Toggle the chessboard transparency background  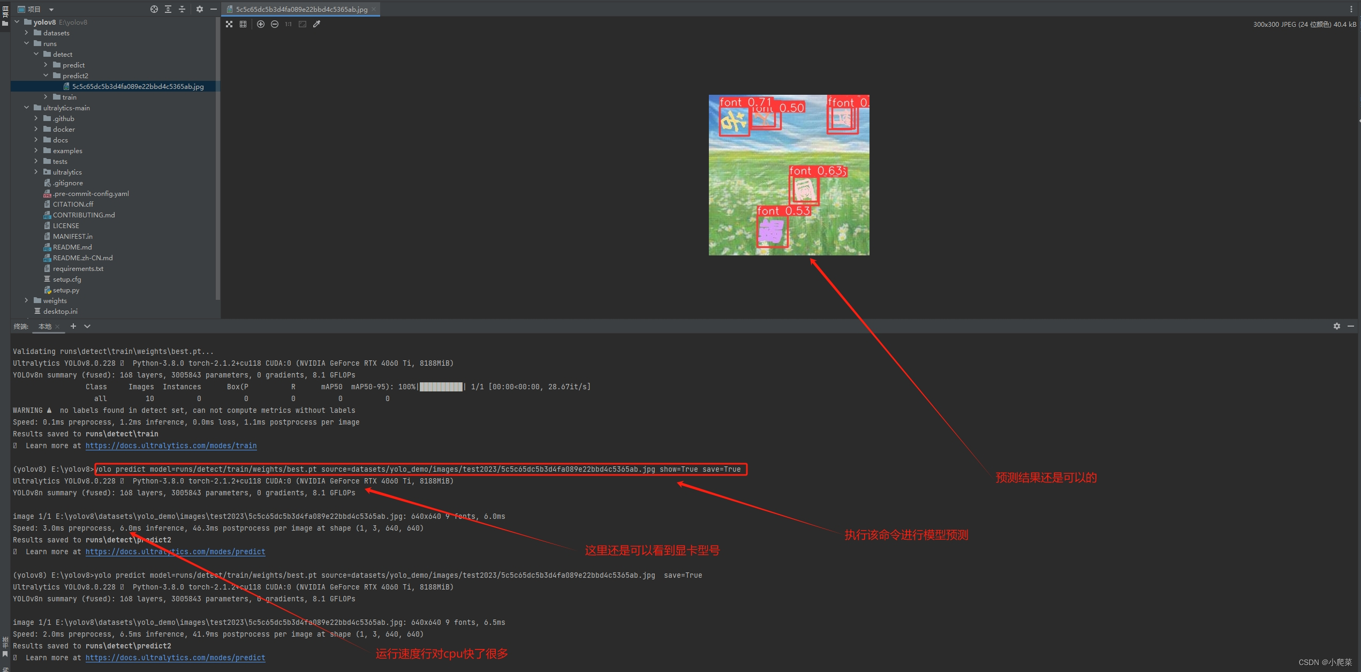tap(229, 24)
